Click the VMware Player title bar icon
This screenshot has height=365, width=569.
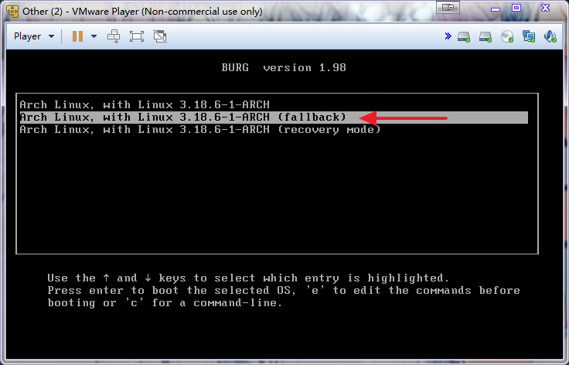(x=12, y=11)
